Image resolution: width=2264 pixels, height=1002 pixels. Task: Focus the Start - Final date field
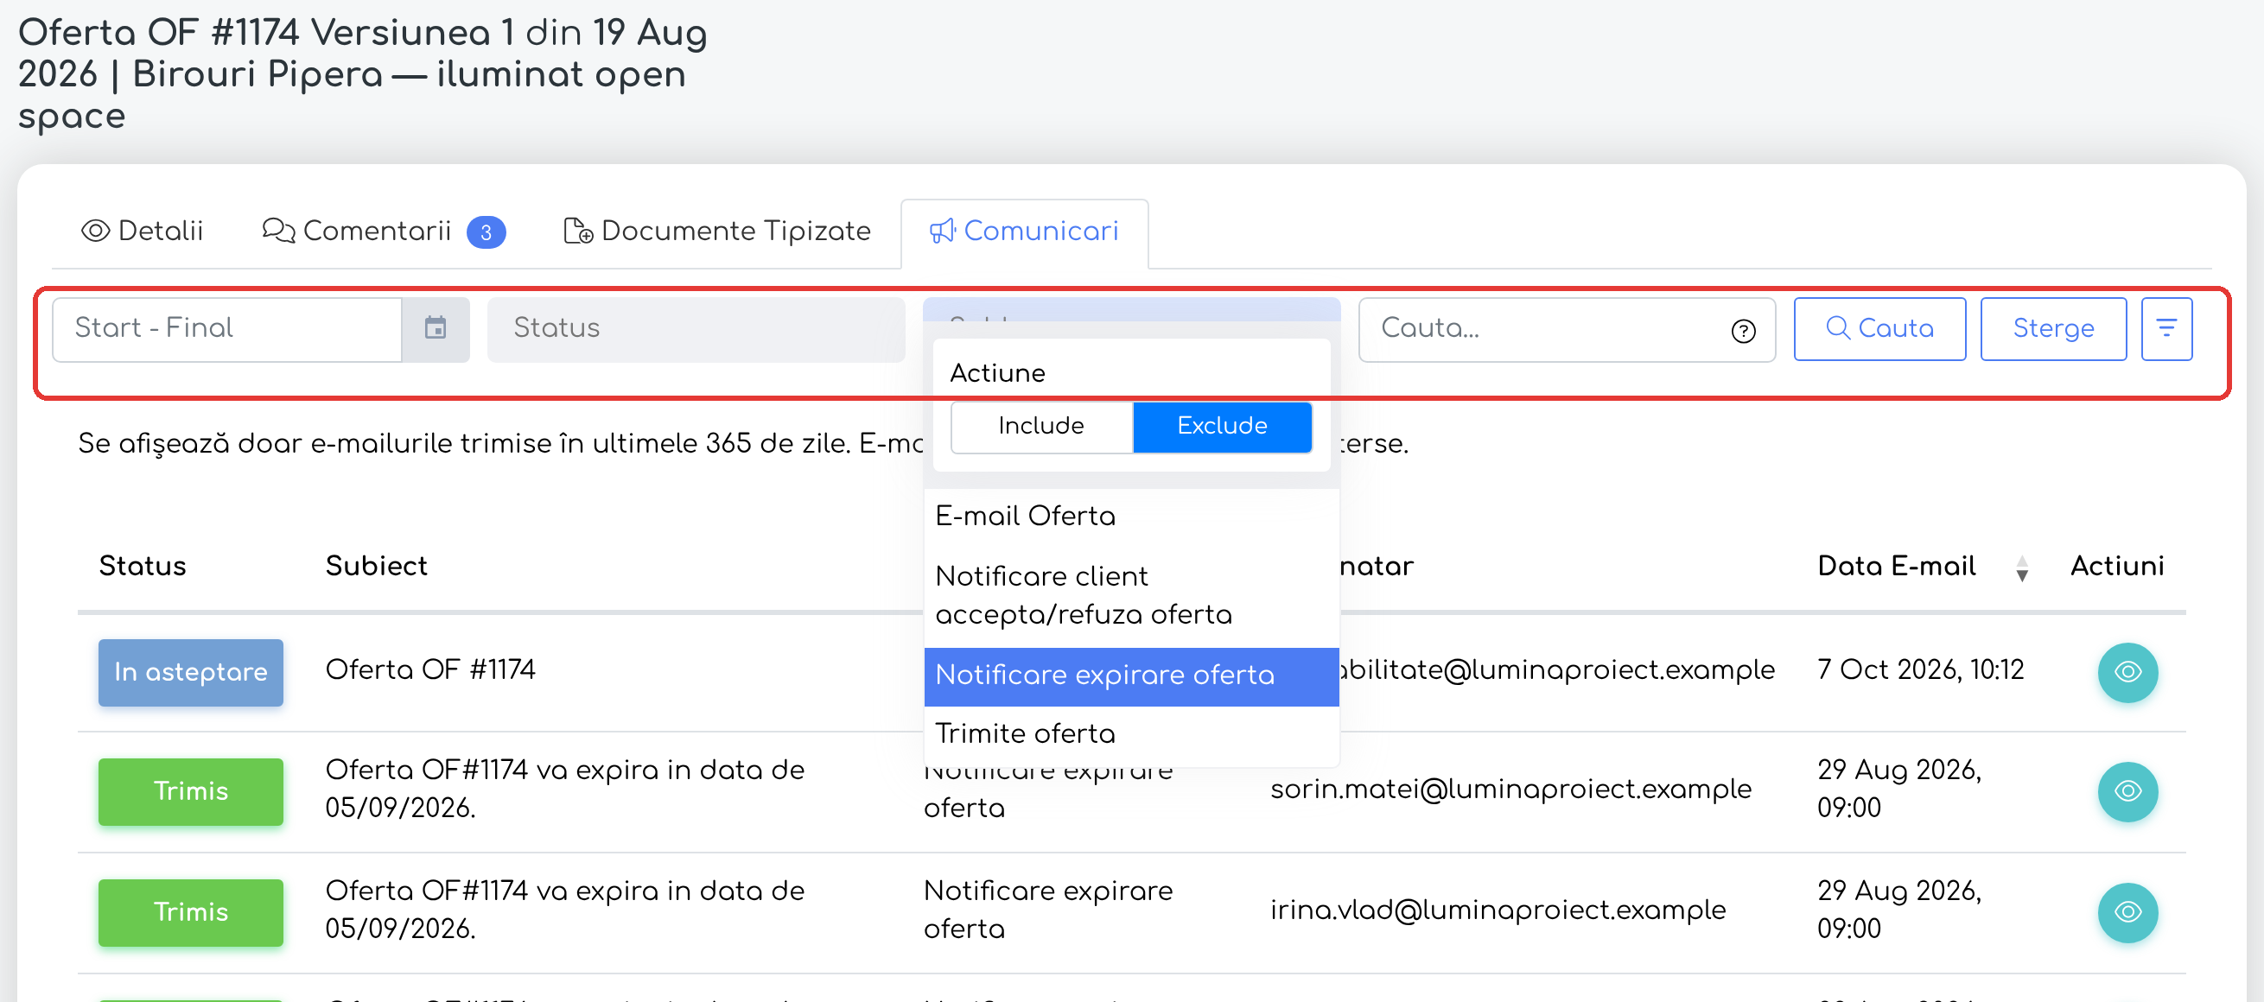[x=226, y=328]
